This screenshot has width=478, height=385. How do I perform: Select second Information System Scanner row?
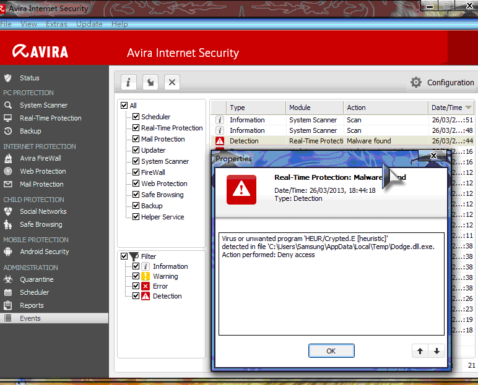pos(342,130)
